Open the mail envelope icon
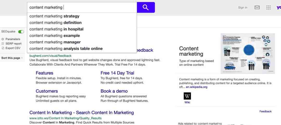 click(257, 7)
